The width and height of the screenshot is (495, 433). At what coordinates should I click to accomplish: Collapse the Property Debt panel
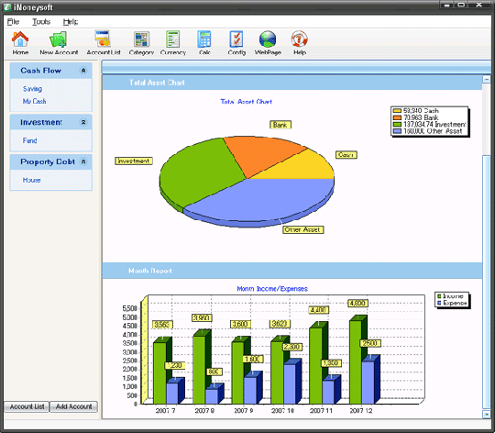click(83, 161)
